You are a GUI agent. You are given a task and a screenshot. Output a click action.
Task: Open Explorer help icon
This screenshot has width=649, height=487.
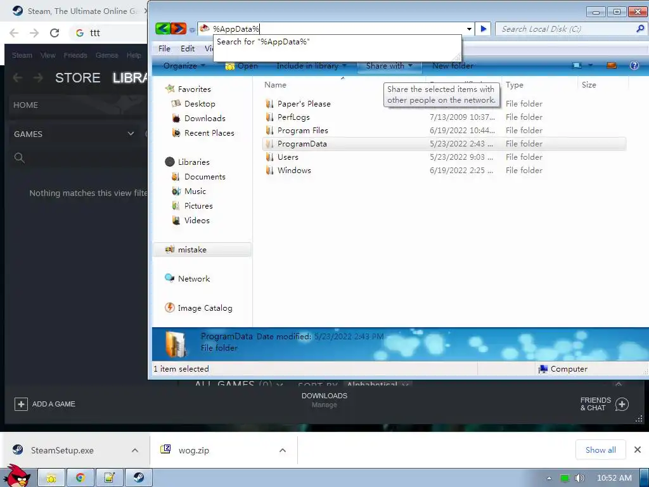coord(634,65)
